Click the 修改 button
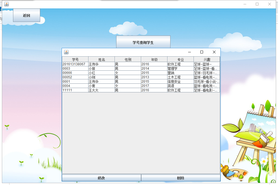The height and width of the screenshot is (185, 278). point(102,178)
